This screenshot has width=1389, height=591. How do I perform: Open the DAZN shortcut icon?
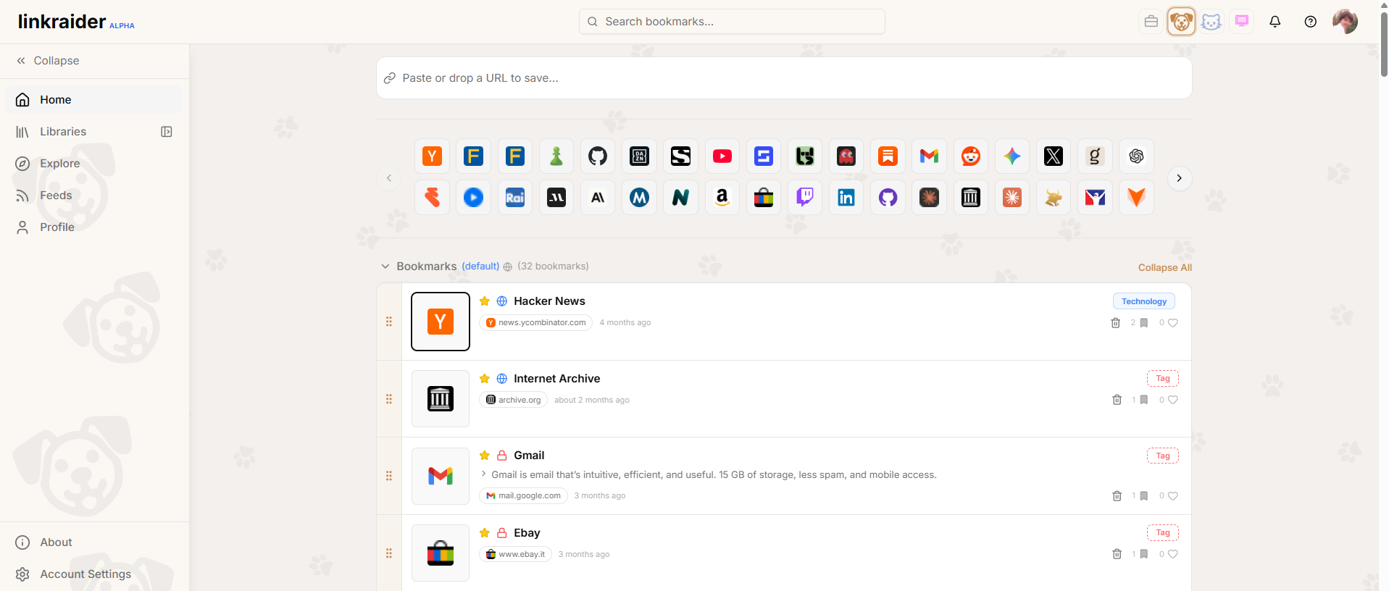640,156
